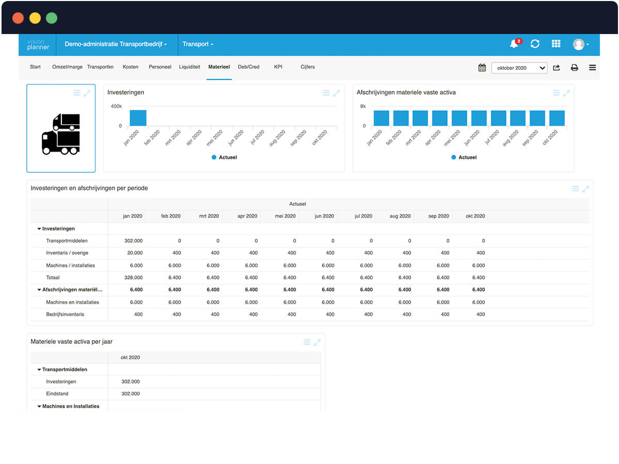Screen dimensions: 619x464
Task: Expand Materiele vaste activa per jaar panel
Action: (x=317, y=342)
